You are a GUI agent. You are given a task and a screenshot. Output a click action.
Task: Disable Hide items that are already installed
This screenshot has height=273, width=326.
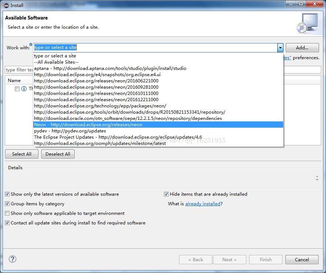coord(166,194)
